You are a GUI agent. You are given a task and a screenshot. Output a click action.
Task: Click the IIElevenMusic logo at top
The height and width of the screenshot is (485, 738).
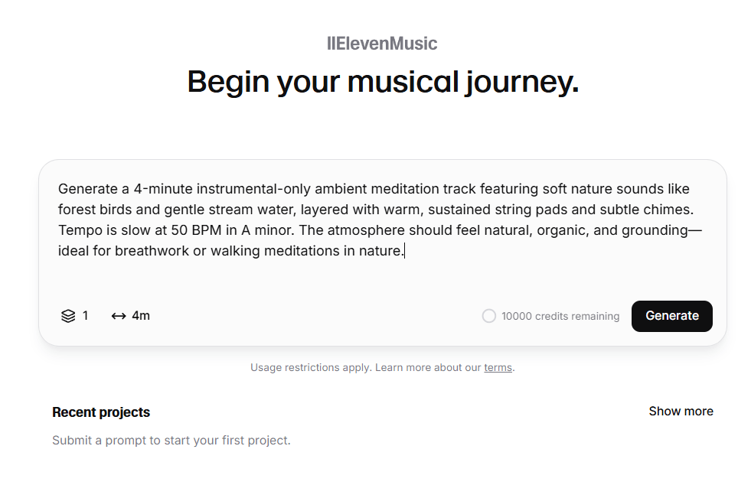(382, 44)
